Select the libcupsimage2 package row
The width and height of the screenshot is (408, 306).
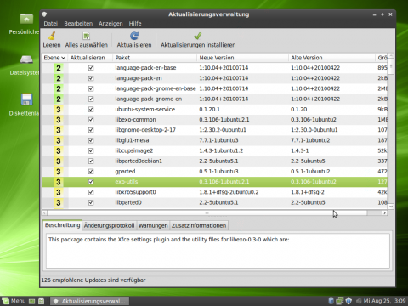click(x=214, y=150)
